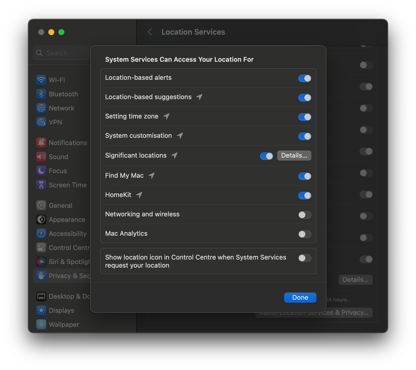Toggle Setting time zone switch
The image size is (416, 370).
click(305, 117)
